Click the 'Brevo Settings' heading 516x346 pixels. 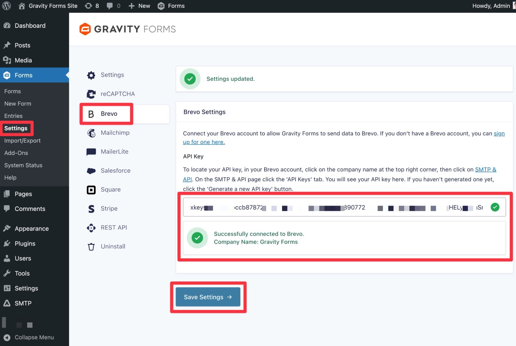[205, 112]
